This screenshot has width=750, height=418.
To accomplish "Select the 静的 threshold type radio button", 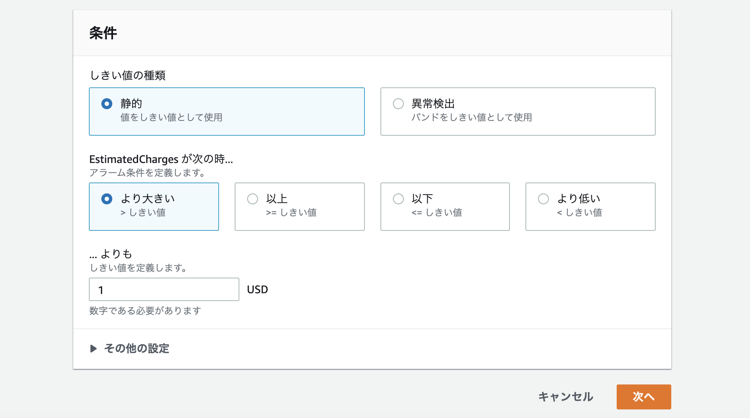I will click(x=106, y=104).
